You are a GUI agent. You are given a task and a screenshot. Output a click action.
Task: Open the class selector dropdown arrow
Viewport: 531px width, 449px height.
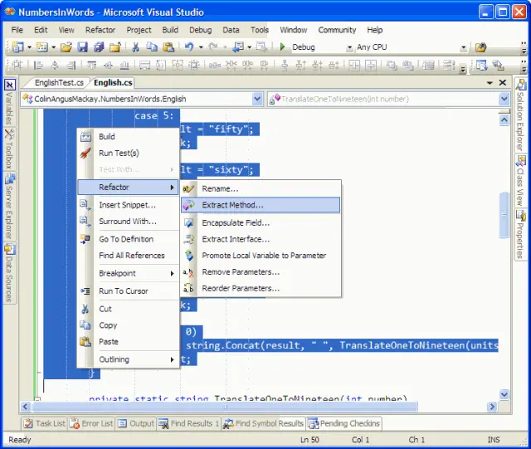[257, 99]
